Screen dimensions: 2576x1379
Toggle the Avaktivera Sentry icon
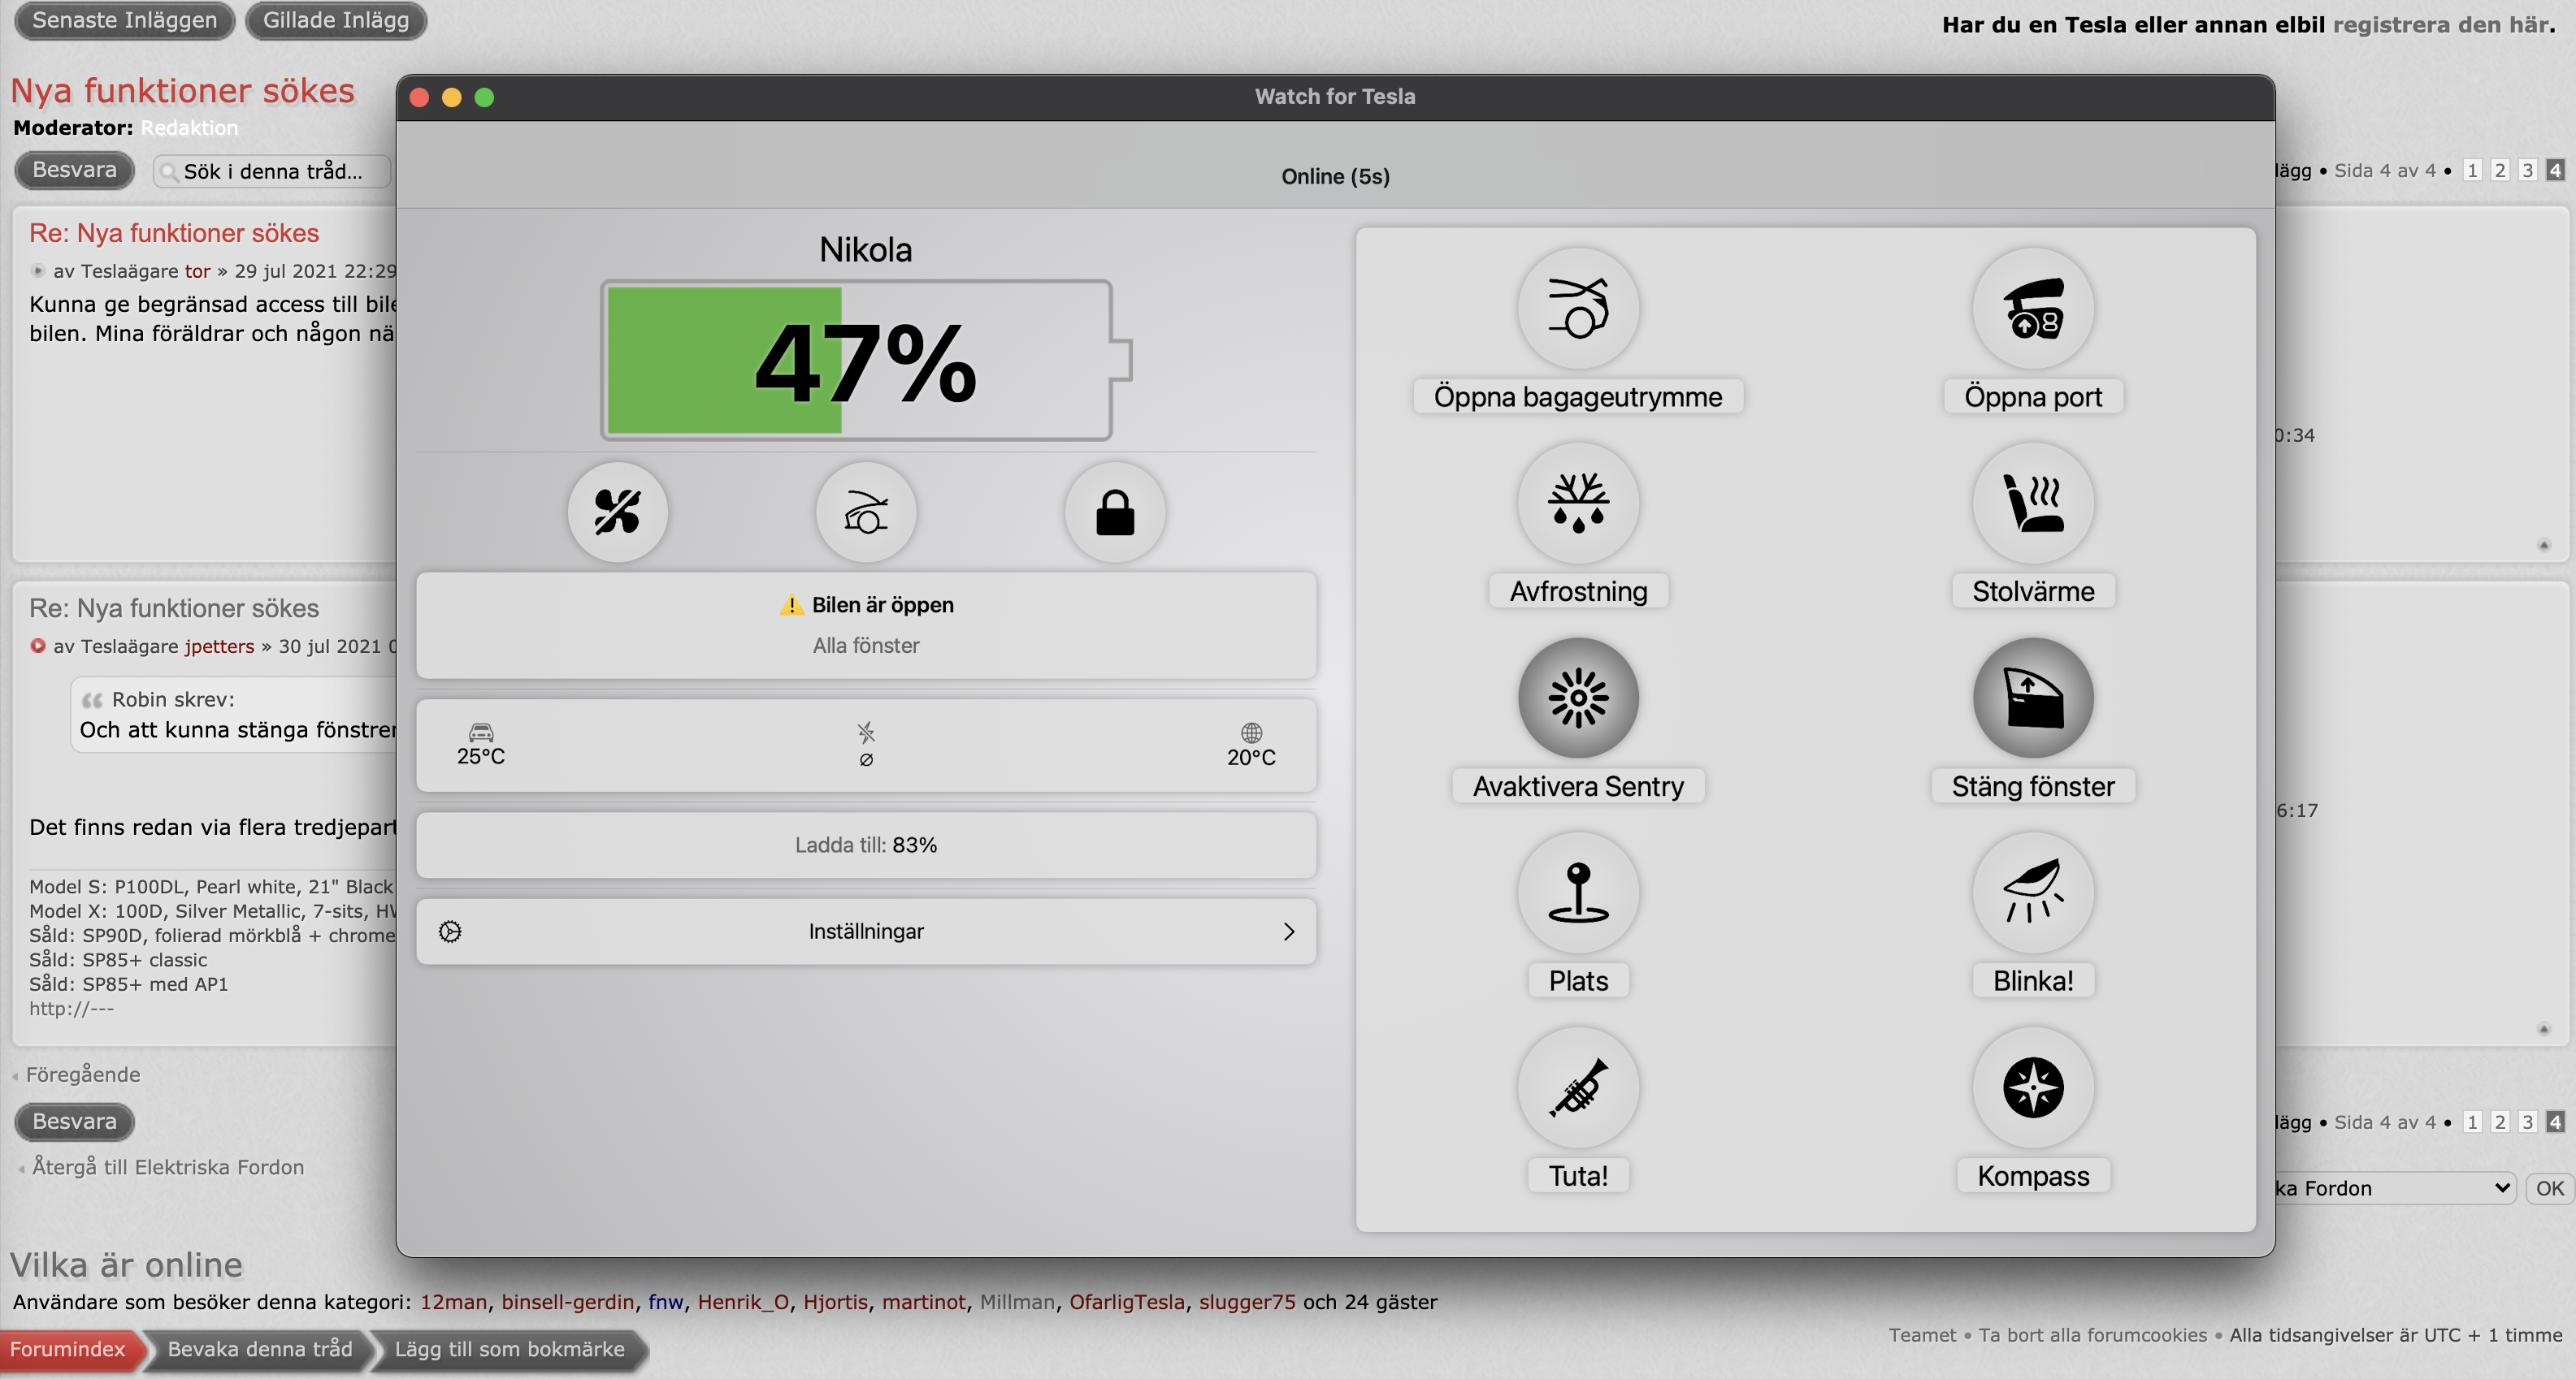(x=1578, y=698)
